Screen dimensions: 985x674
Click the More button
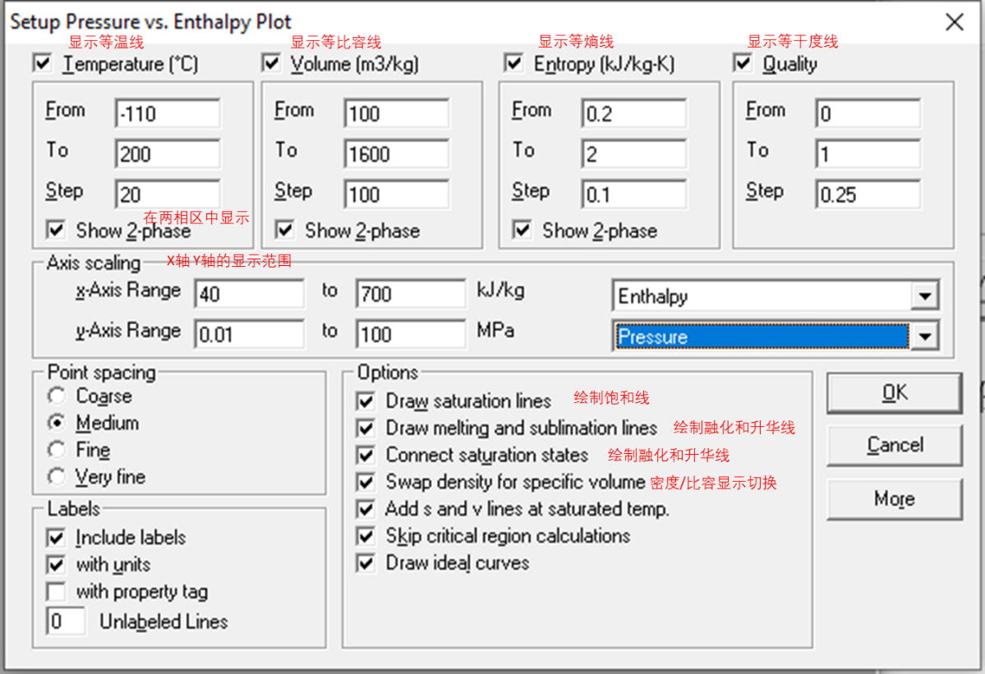click(x=893, y=499)
